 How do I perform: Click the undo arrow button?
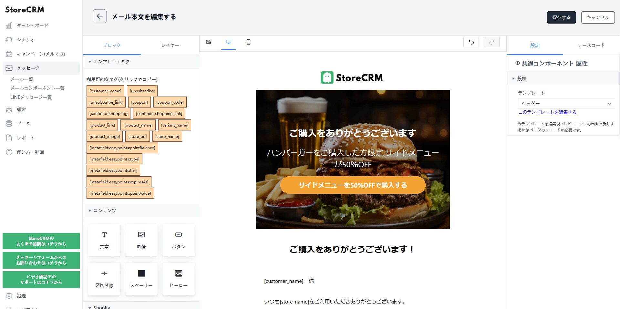click(x=471, y=42)
